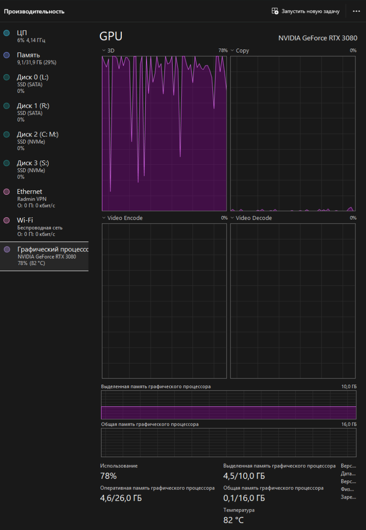The width and height of the screenshot is (366, 530).
Task: Select Диск 2 (C: M:) in sidebar
Action: click(38, 135)
